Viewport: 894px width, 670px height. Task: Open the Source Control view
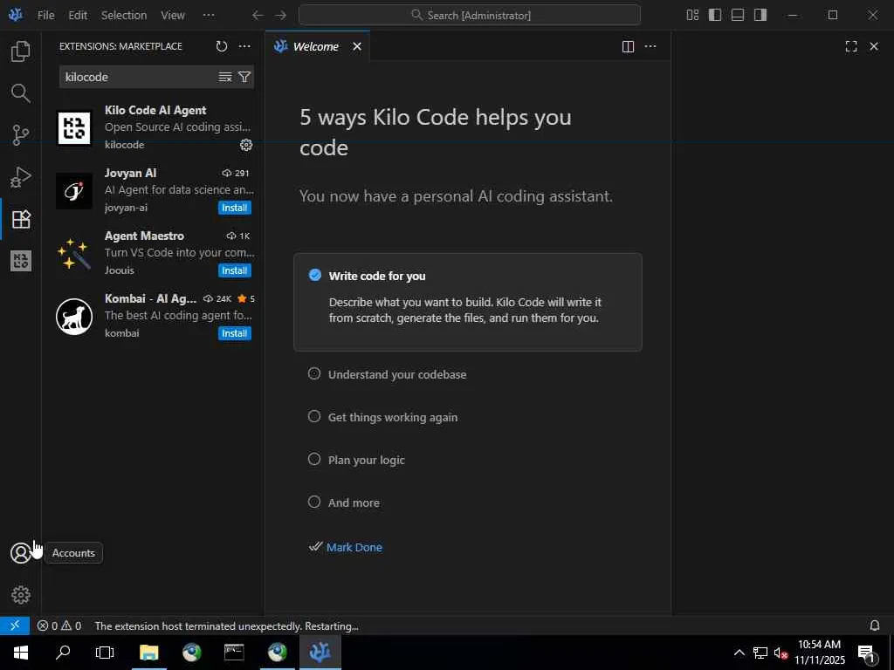click(21, 135)
